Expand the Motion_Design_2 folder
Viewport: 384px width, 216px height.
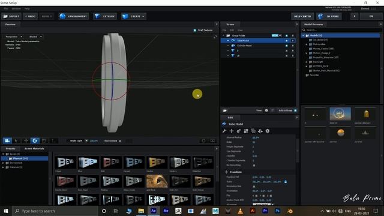pyautogui.click(x=307, y=53)
